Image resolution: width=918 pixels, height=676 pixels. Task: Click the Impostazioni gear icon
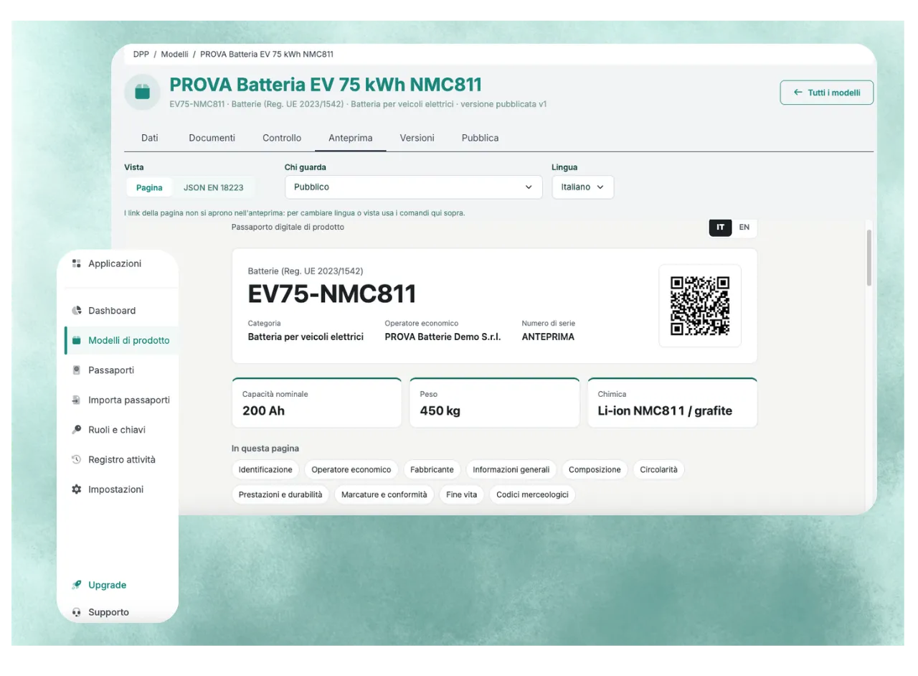pyautogui.click(x=77, y=489)
